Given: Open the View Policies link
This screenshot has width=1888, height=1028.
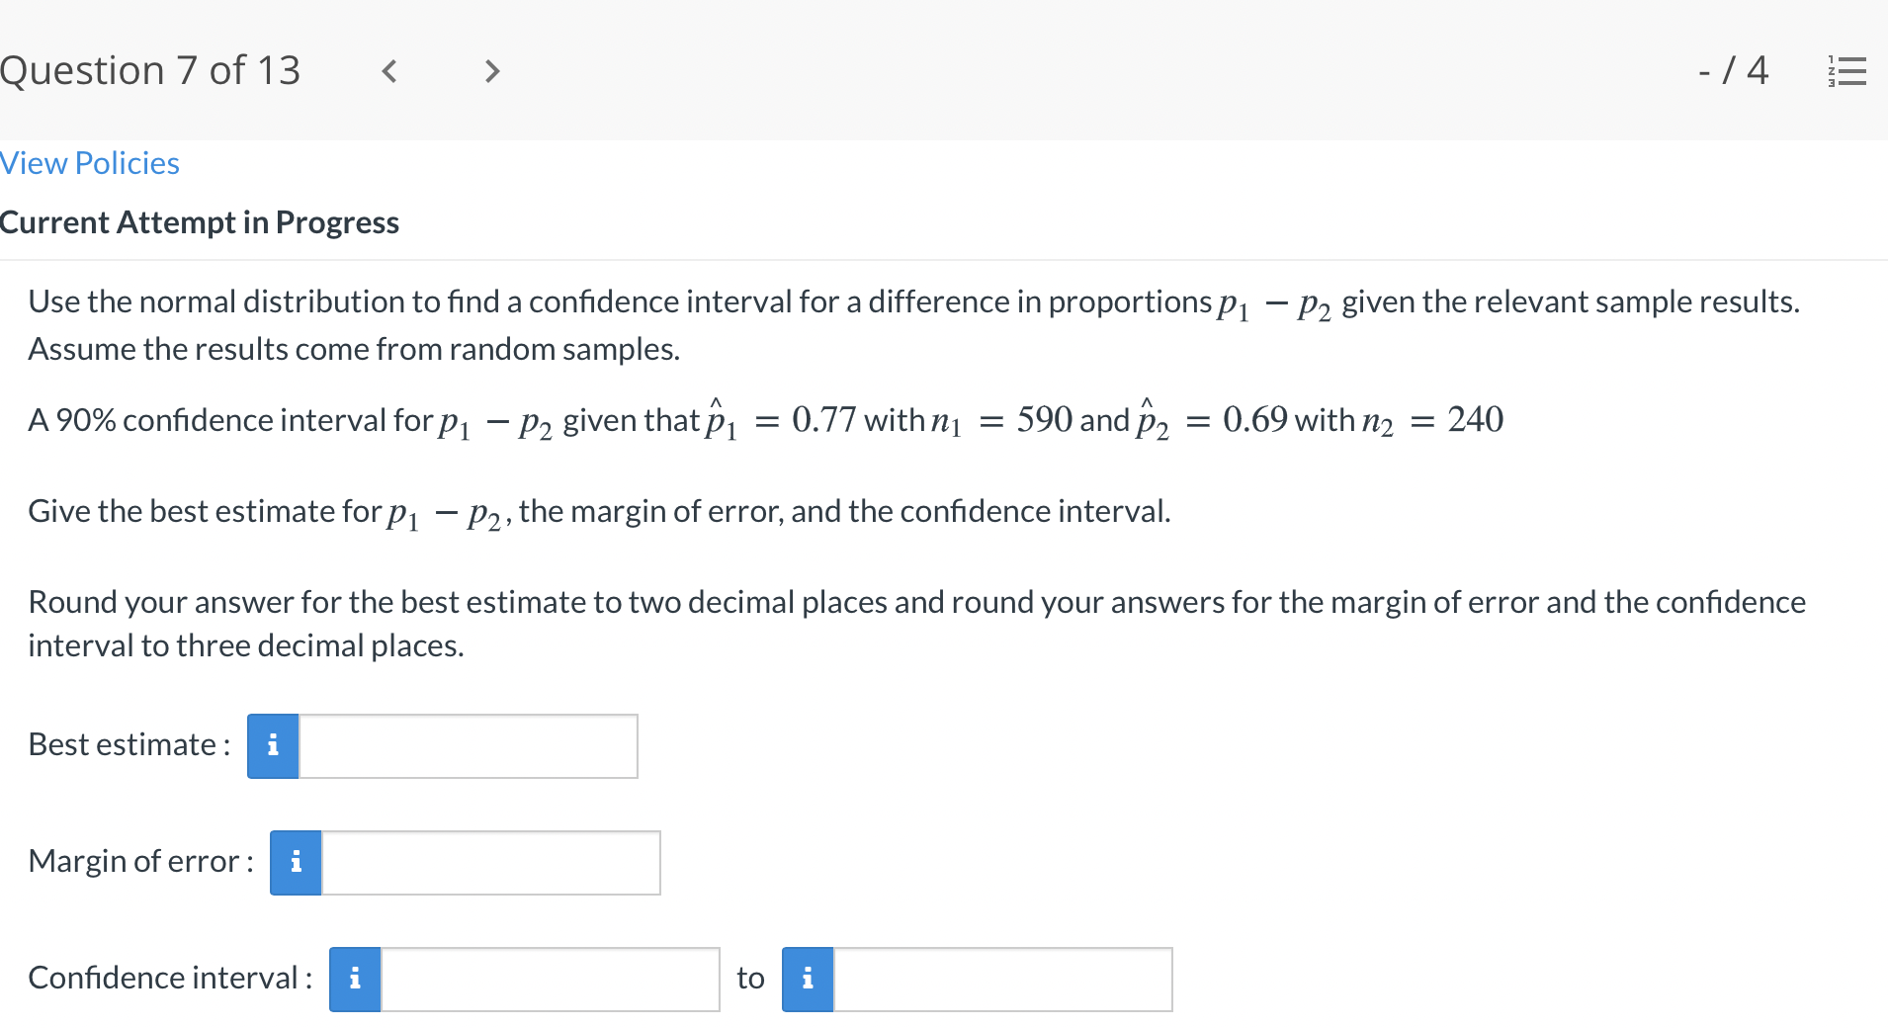Looking at the screenshot, I should (90, 162).
